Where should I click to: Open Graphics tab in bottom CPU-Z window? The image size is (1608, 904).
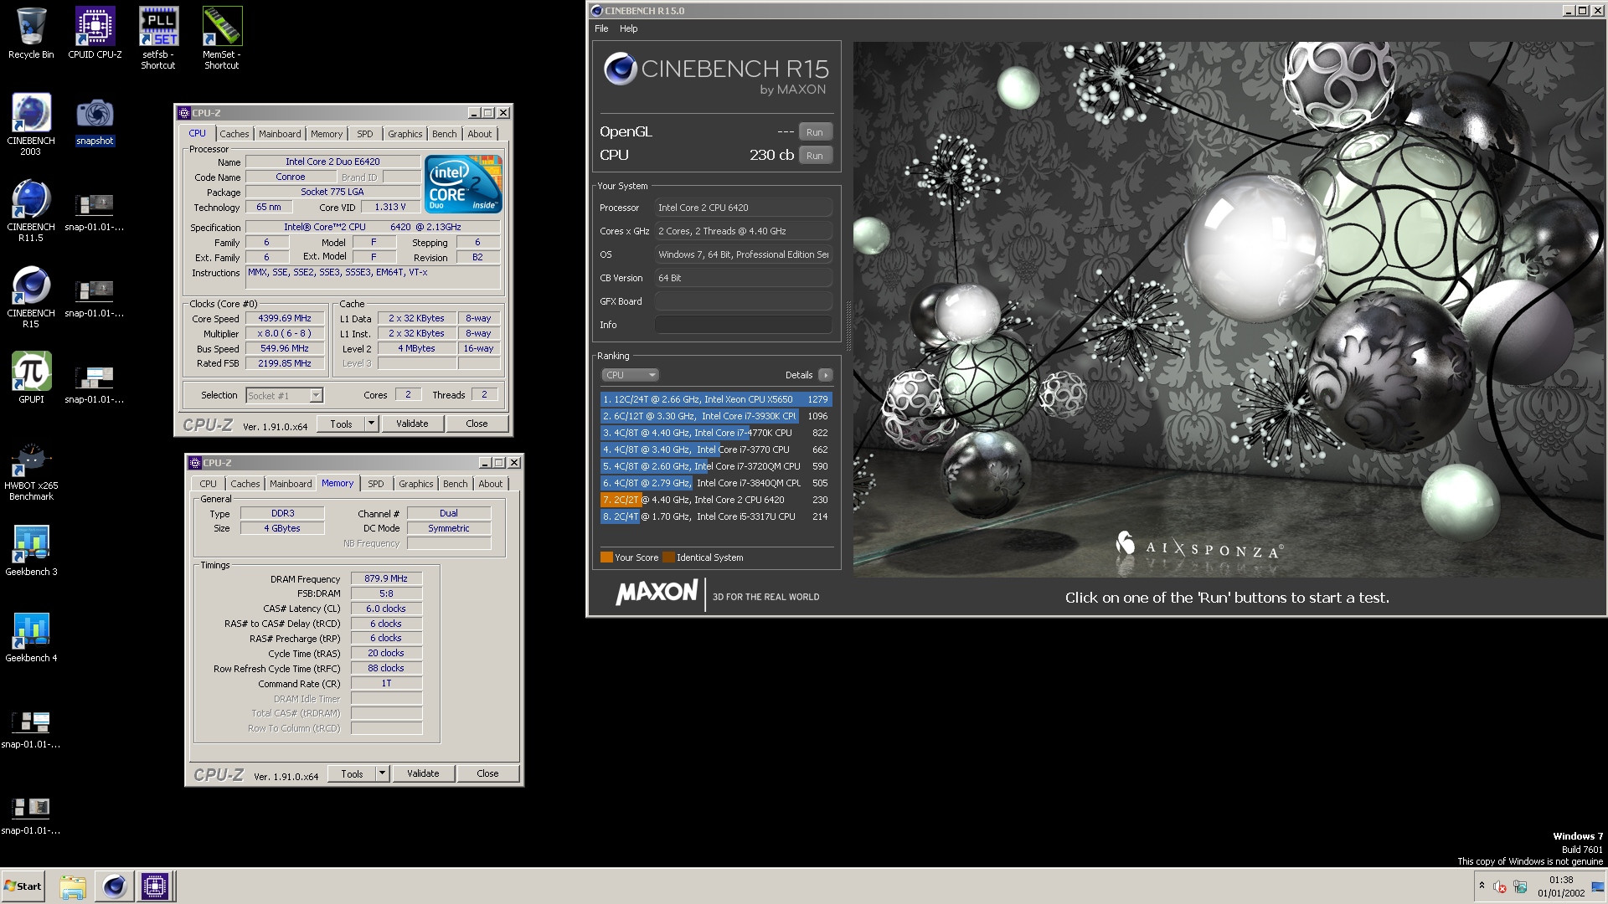point(416,484)
